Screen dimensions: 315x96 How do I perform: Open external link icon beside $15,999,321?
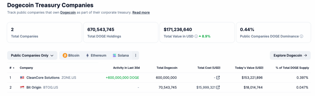click(x=218, y=87)
